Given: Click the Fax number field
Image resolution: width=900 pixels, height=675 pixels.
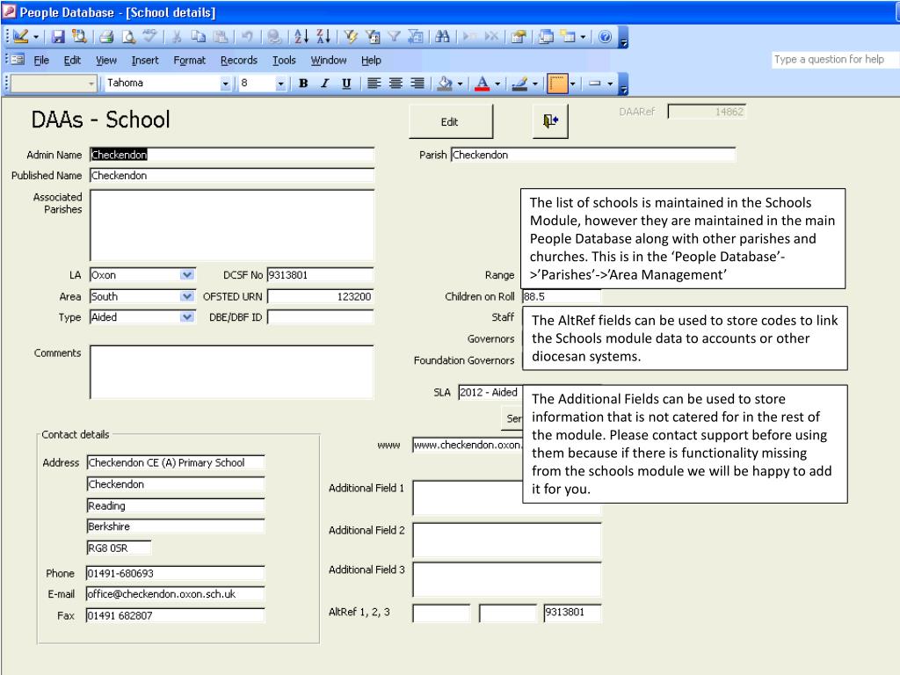Looking at the screenshot, I should coord(175,615).
